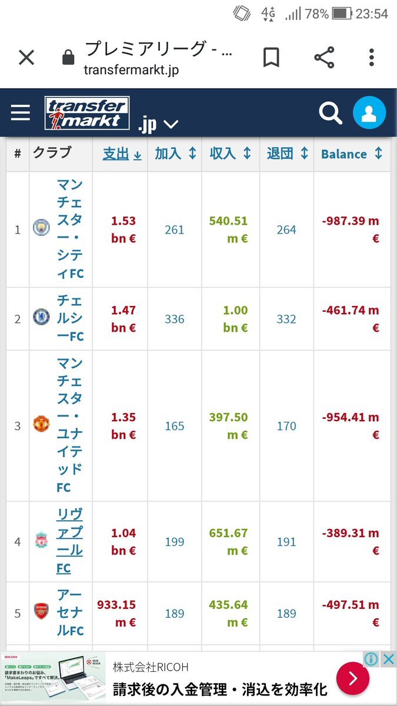Click the Transfermarkt logo
The height and width of the screenshot is (706, 397).
coord(87,113)
